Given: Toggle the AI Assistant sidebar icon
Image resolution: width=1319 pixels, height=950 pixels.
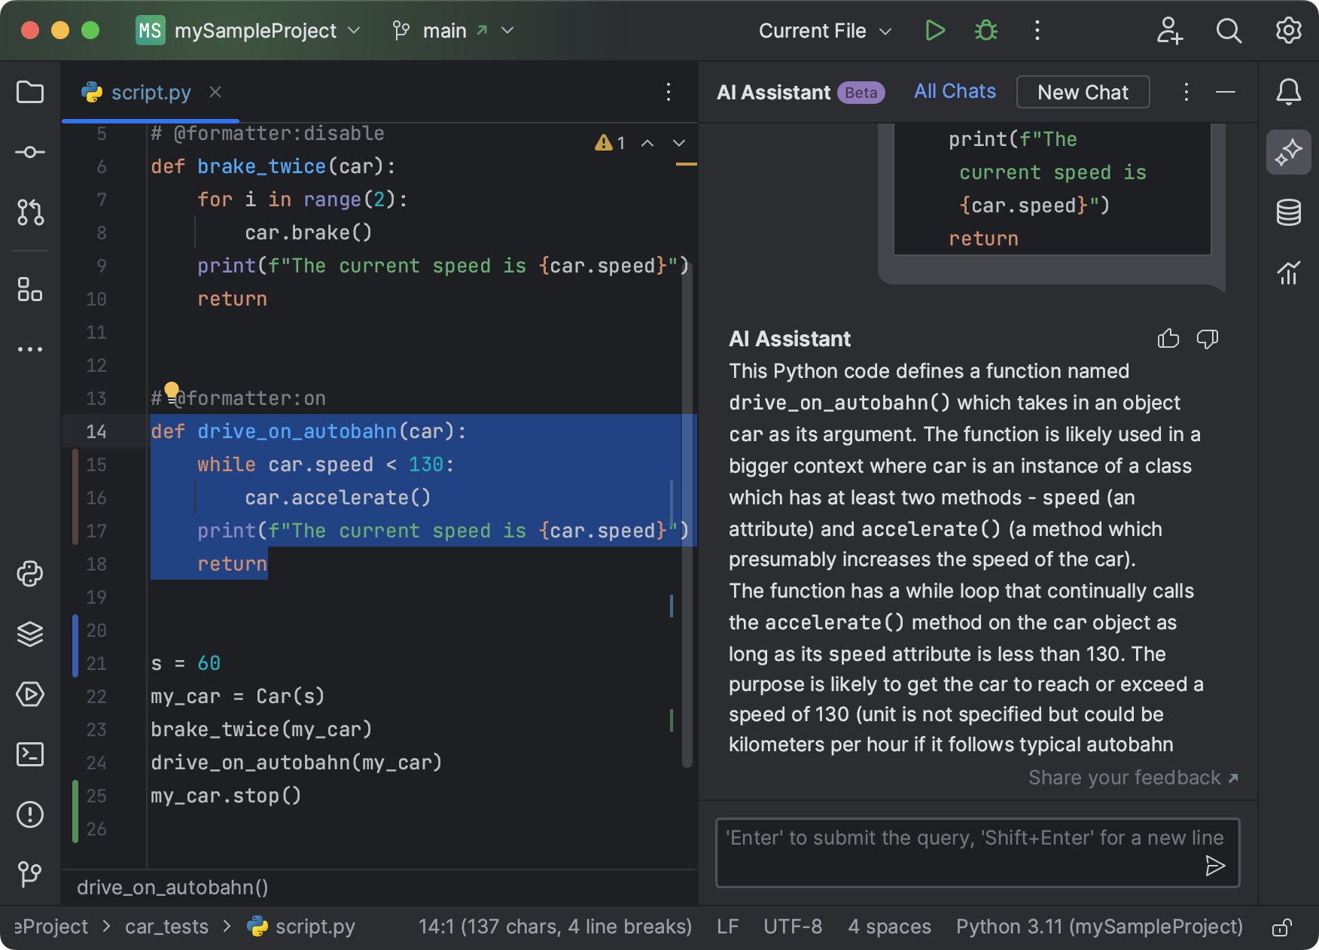Looking at the screenshot, I should tap(1289, 152).
